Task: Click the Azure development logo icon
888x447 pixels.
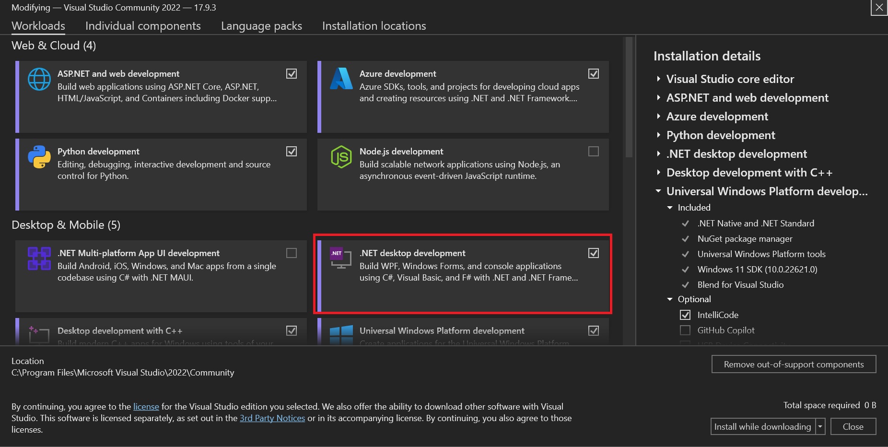Action: pyautogui.click(x=341, y=79)
